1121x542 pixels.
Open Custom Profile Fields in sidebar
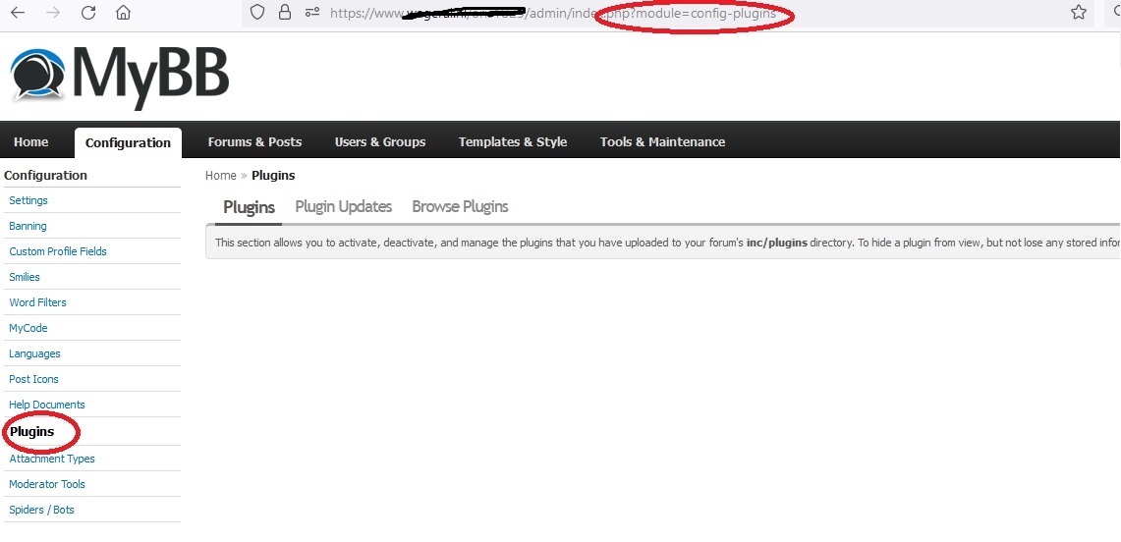click(58, 251)
